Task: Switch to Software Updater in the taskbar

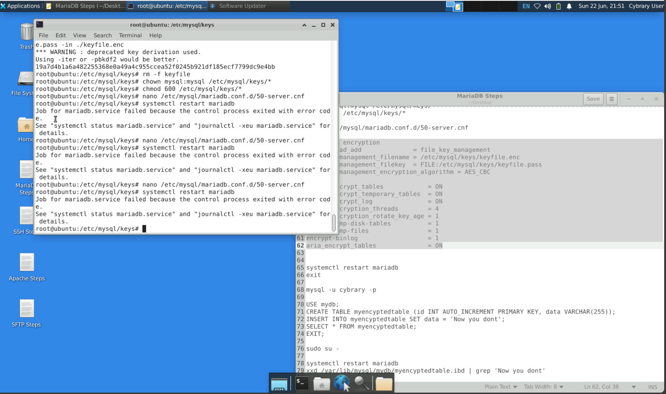Action: pos(242,6)
